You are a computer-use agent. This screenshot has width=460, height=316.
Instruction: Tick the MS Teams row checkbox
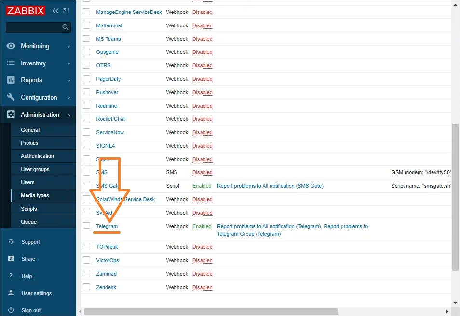86,38
